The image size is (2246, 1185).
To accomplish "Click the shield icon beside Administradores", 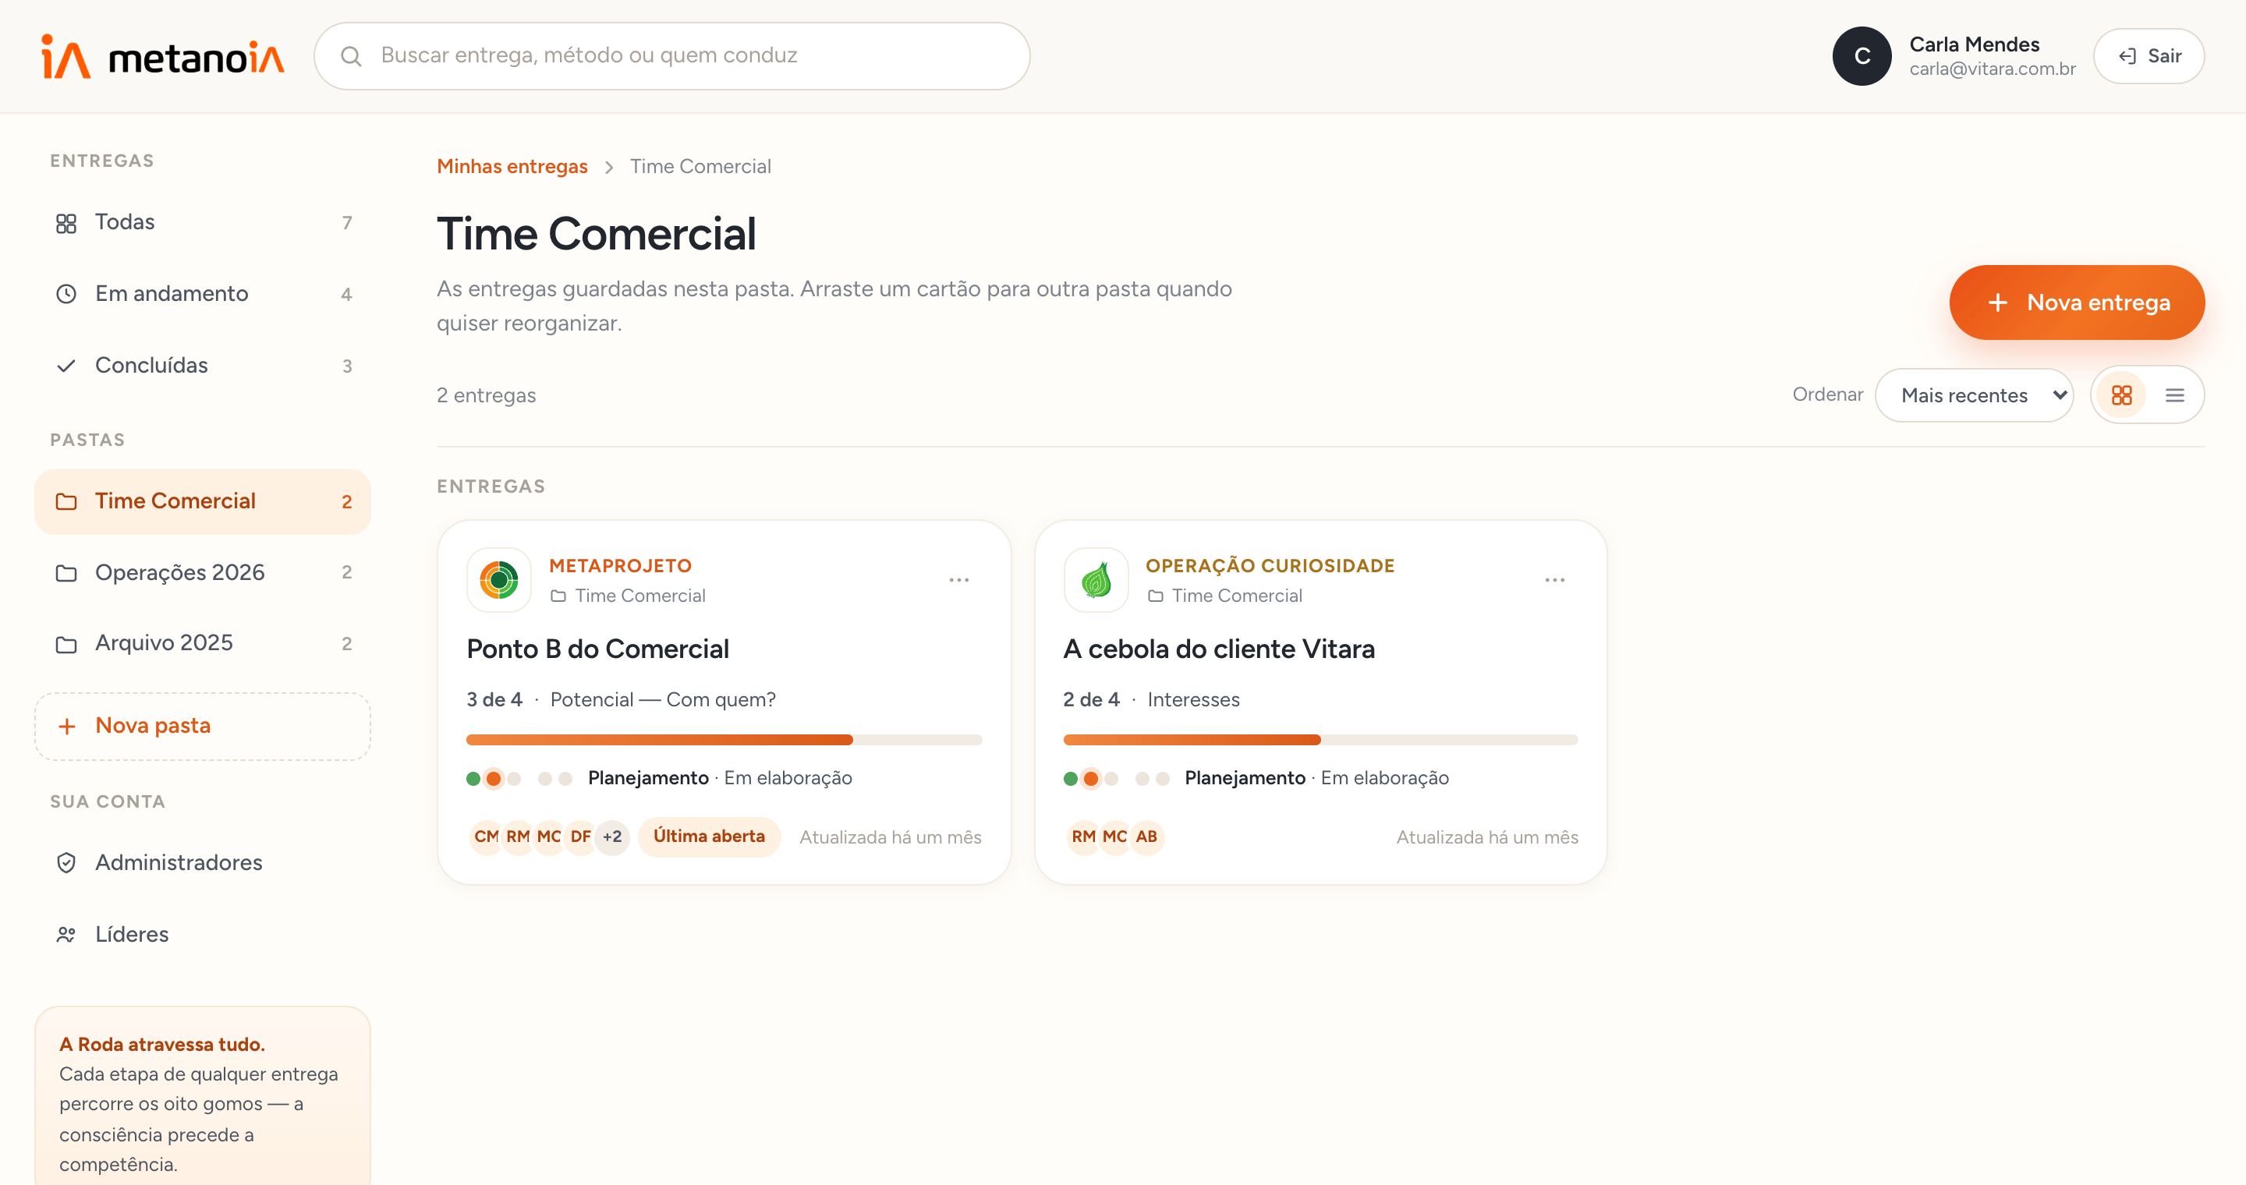I will click(66, 862).
